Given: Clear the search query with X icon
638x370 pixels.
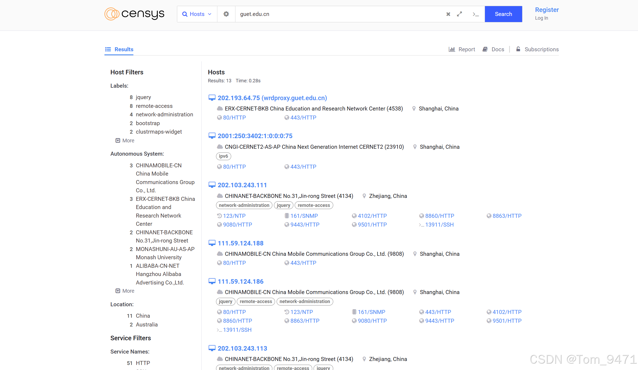Looking at the screenshot, I should 448,14.
